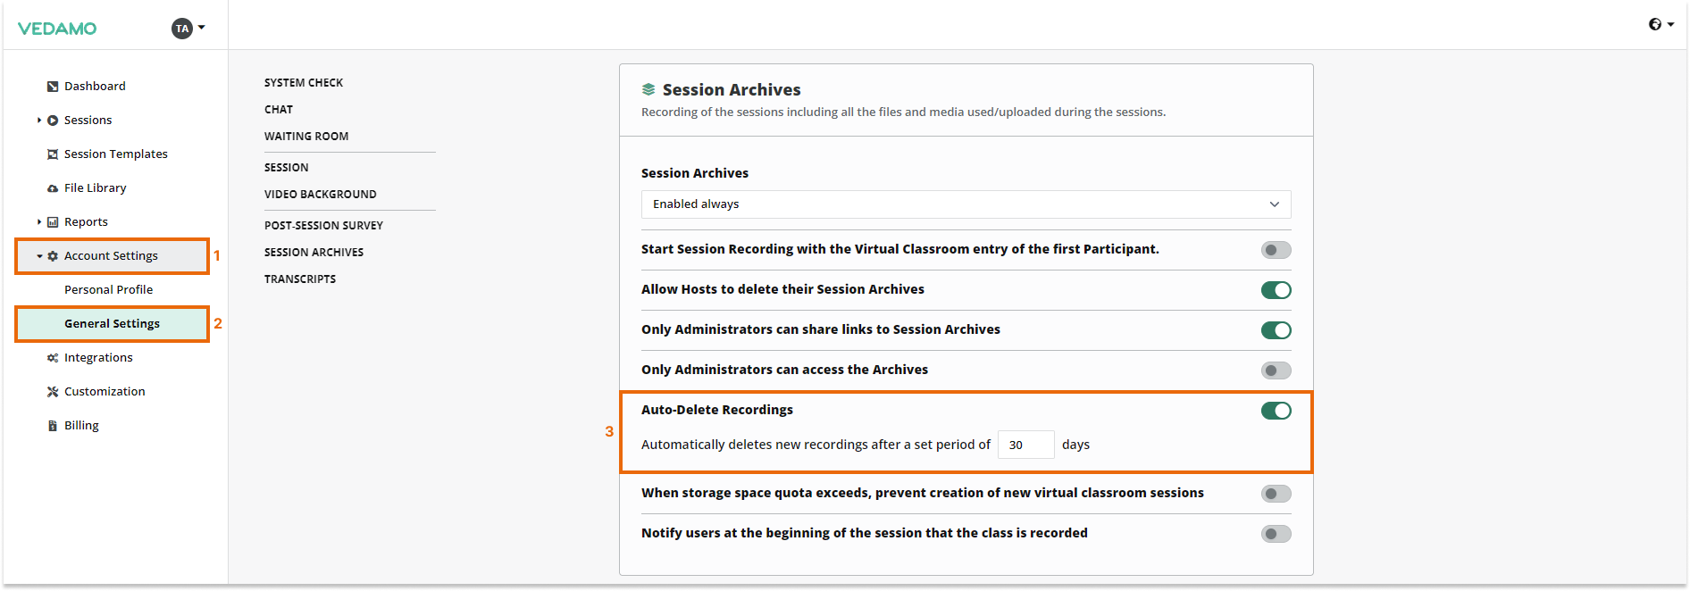Open CHAT settings section
This screenshot has width=1690, height=591.
(x=279, y=110)
